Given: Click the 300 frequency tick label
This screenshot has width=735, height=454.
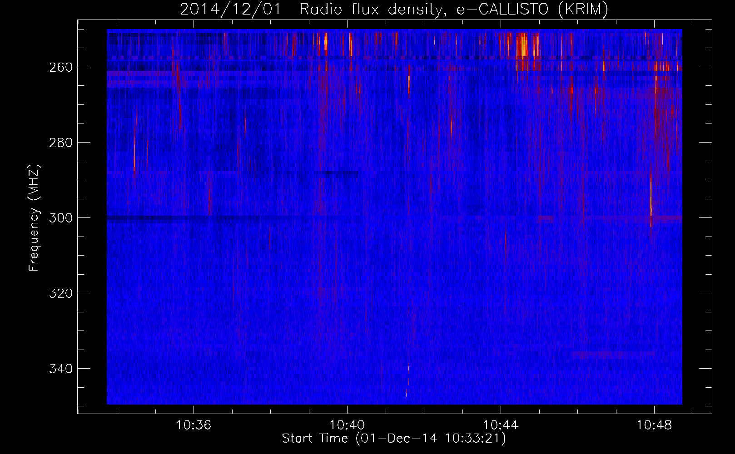Looking at the screenshot, I should [60, 218].
